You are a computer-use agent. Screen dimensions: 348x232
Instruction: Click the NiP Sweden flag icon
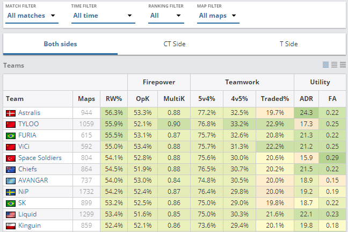[11, 192]
